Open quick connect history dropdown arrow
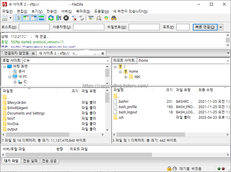The height and width of the screenshot is (172, 231). 221,27
